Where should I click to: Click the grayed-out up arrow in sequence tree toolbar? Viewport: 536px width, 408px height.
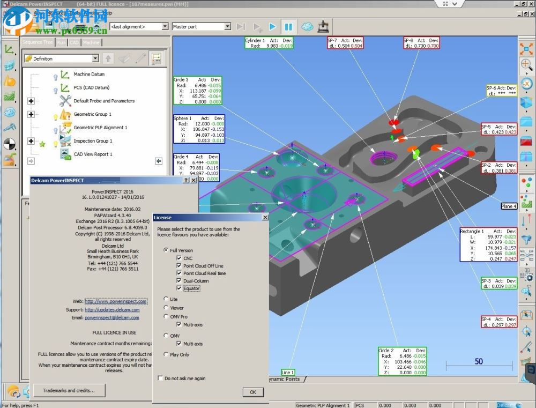point(108,58)
